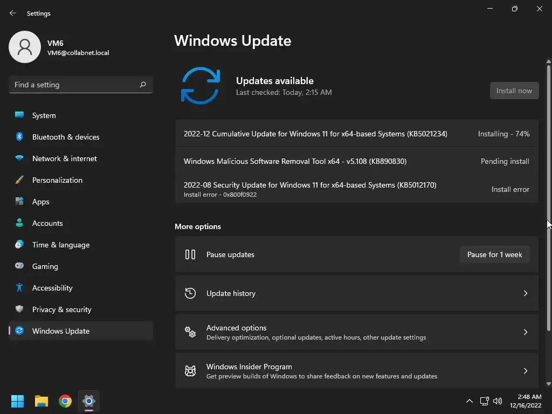Viewport: 552px width, 414px height.
Task: Expand Update history chevron
Action: pos(525,293)
